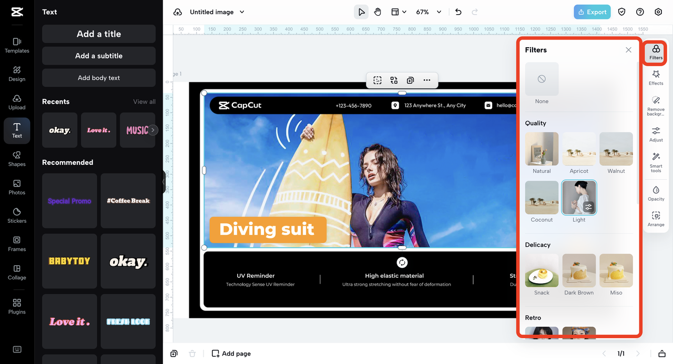Open Light filter intensity adjustment
Image resolution: width=673 pixels, height=364 pixels.
(589, 207)
